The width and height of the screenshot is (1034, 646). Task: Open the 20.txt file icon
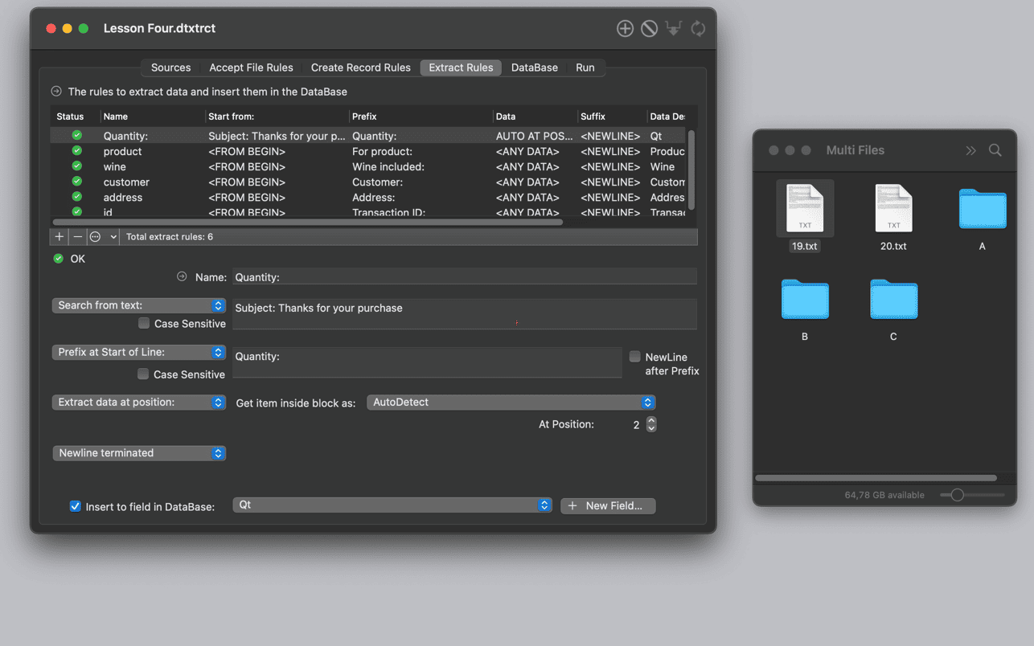point(893,209)
